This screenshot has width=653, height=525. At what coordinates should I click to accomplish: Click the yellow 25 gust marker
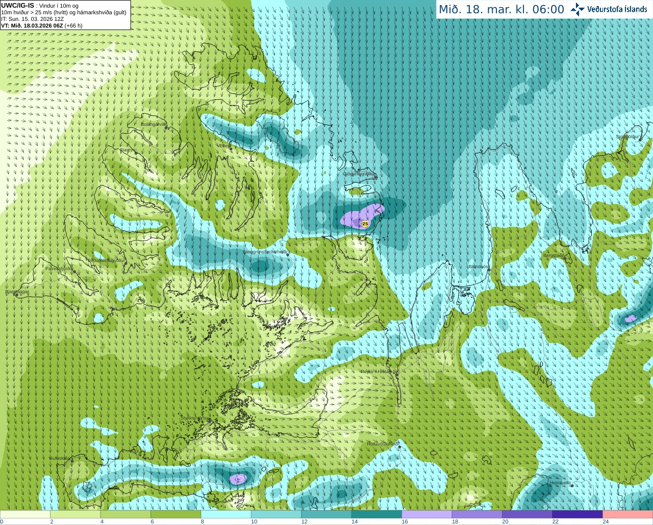click(x=365, y=224)
